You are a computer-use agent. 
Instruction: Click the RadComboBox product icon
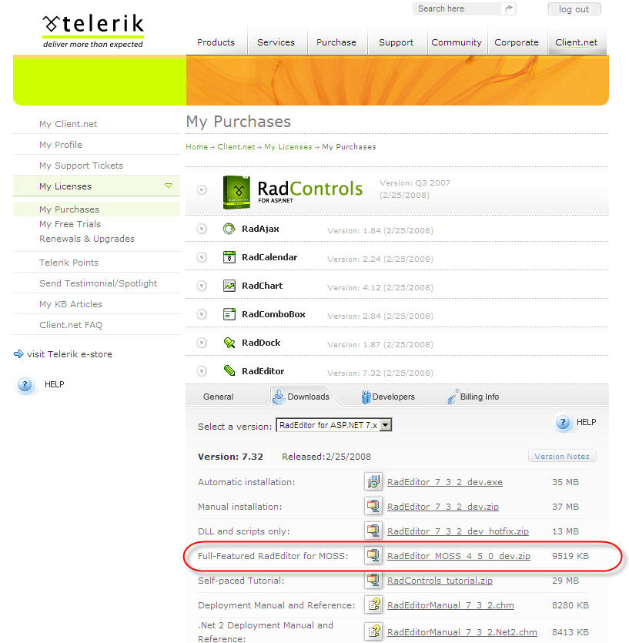click(x=229, y=314)
